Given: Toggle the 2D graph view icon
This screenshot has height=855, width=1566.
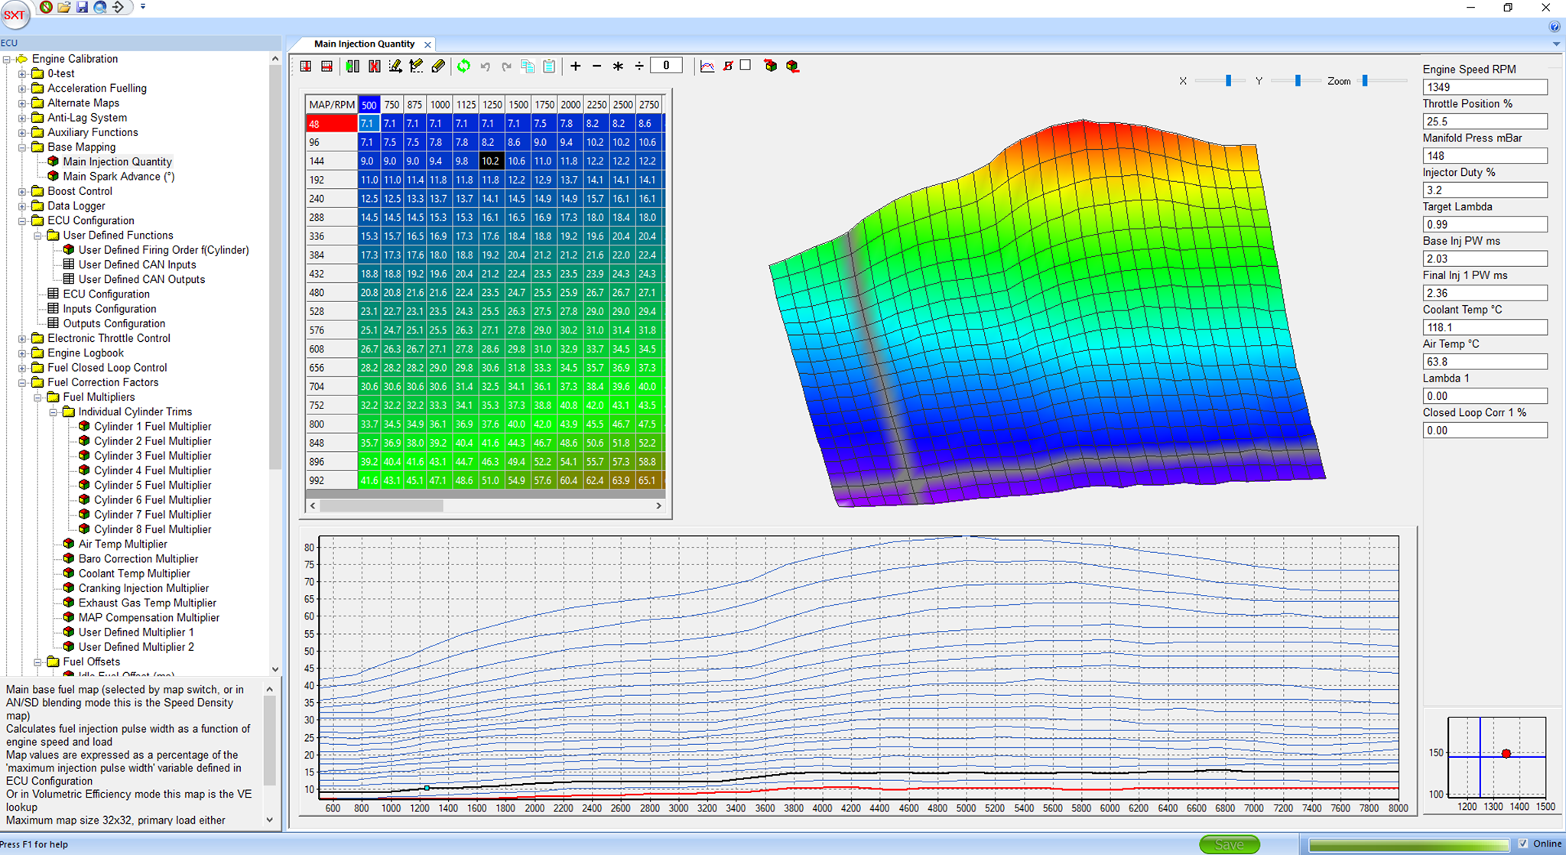Looking at the screenshot, I should 707,67.
